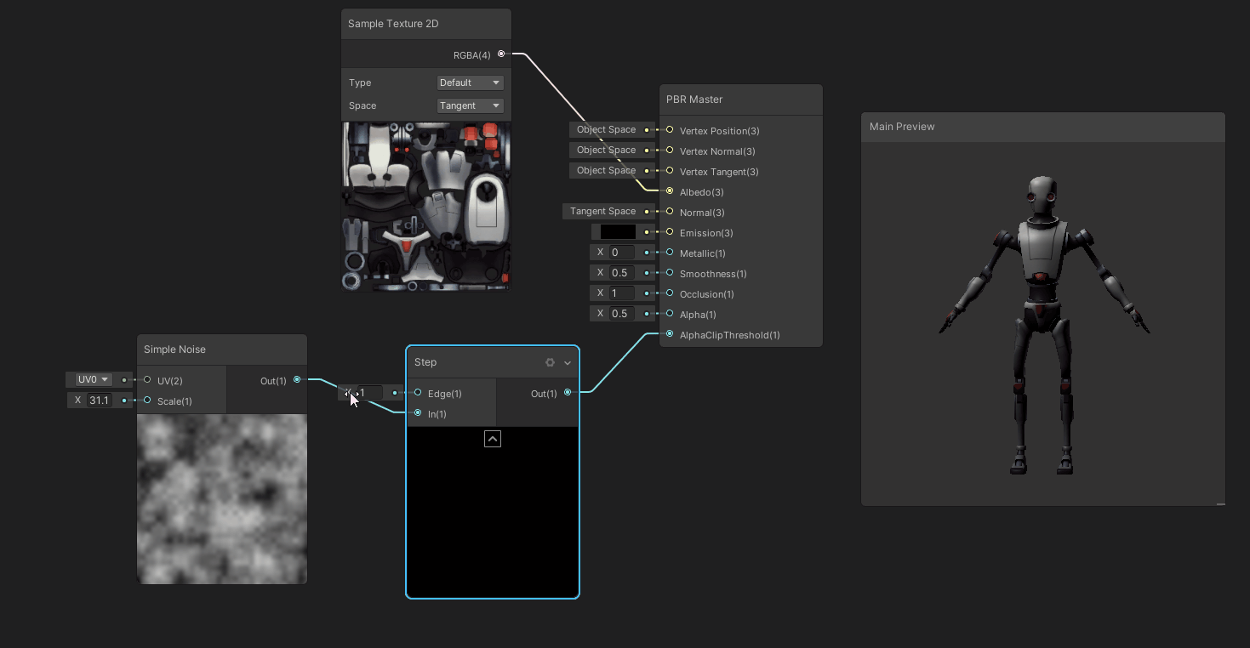Edit the Alpha X value field showing 0.5

coord(622,314)
